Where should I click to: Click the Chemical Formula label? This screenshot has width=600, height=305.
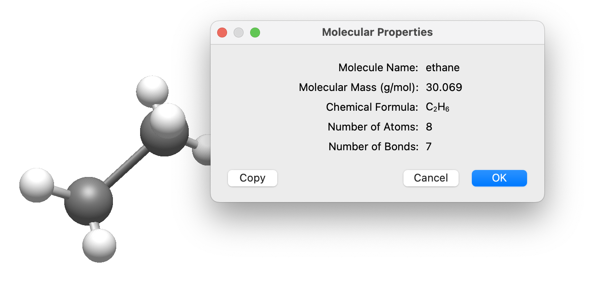coord(372,107)
